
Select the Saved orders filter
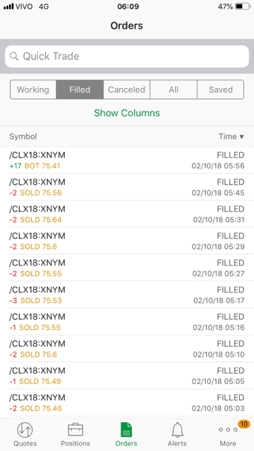click(x=220, y=89)
